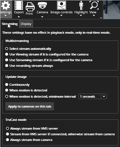This screenshot has width=120, height=148.
Task: Open the Camera dome icon
Action: pyautogui.click(x=42, y=5)
